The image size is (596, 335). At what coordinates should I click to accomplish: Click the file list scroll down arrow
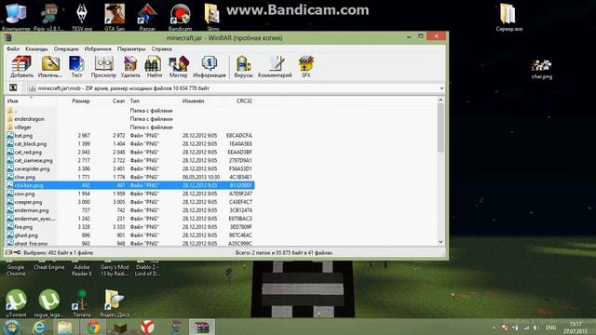440,242
